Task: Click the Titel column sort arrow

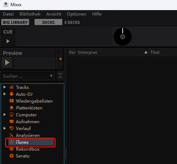Action: click(146, 52)
